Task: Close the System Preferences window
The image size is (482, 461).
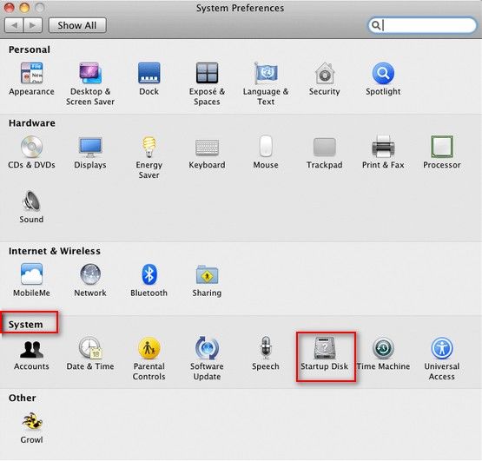Action: (9, 7)
